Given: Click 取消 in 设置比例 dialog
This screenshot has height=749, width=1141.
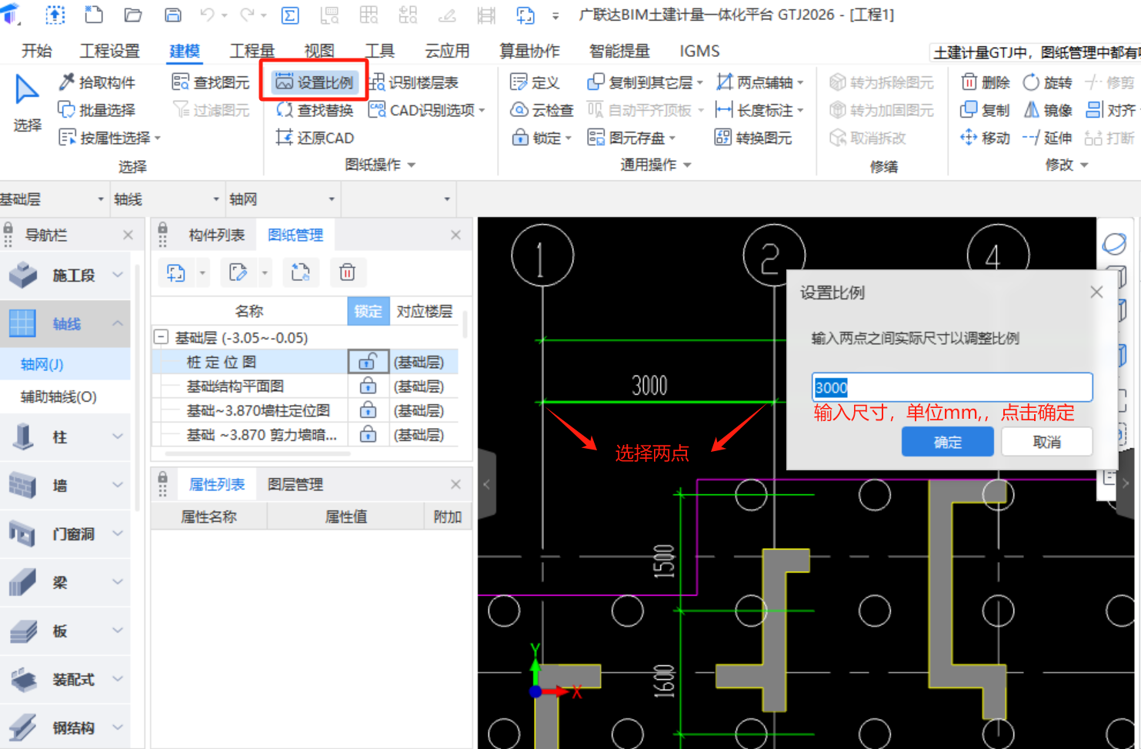Looking at the screenshot, I should (x=1046, y=442).
